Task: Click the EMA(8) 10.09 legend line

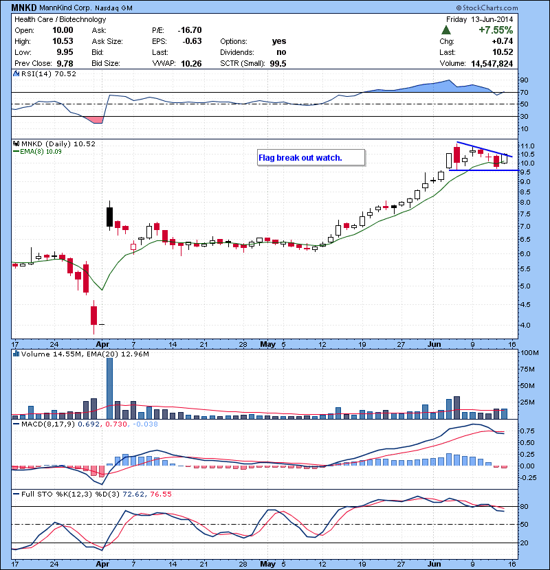Action: point(38,152)
